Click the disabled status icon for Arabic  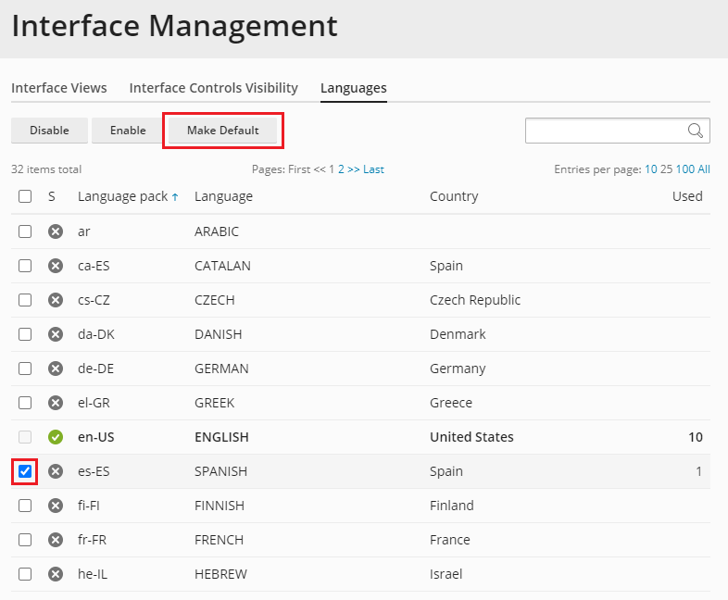(56, 231)
